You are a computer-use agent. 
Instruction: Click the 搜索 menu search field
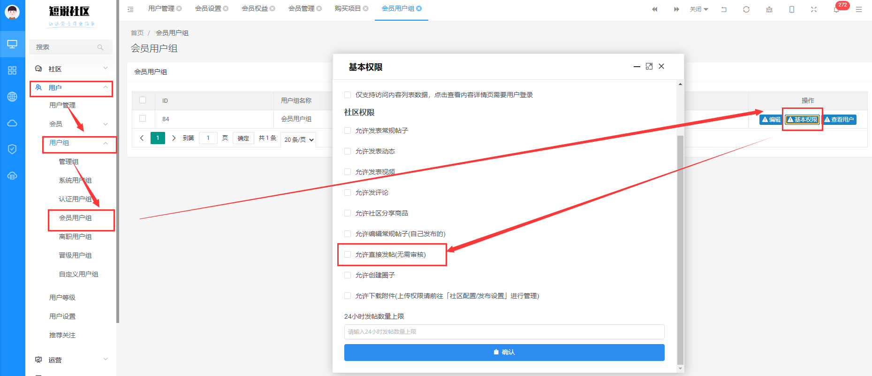pos(71,47)
